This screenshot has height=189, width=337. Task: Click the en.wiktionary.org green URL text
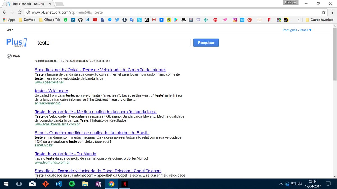click(x=47, y=103)
